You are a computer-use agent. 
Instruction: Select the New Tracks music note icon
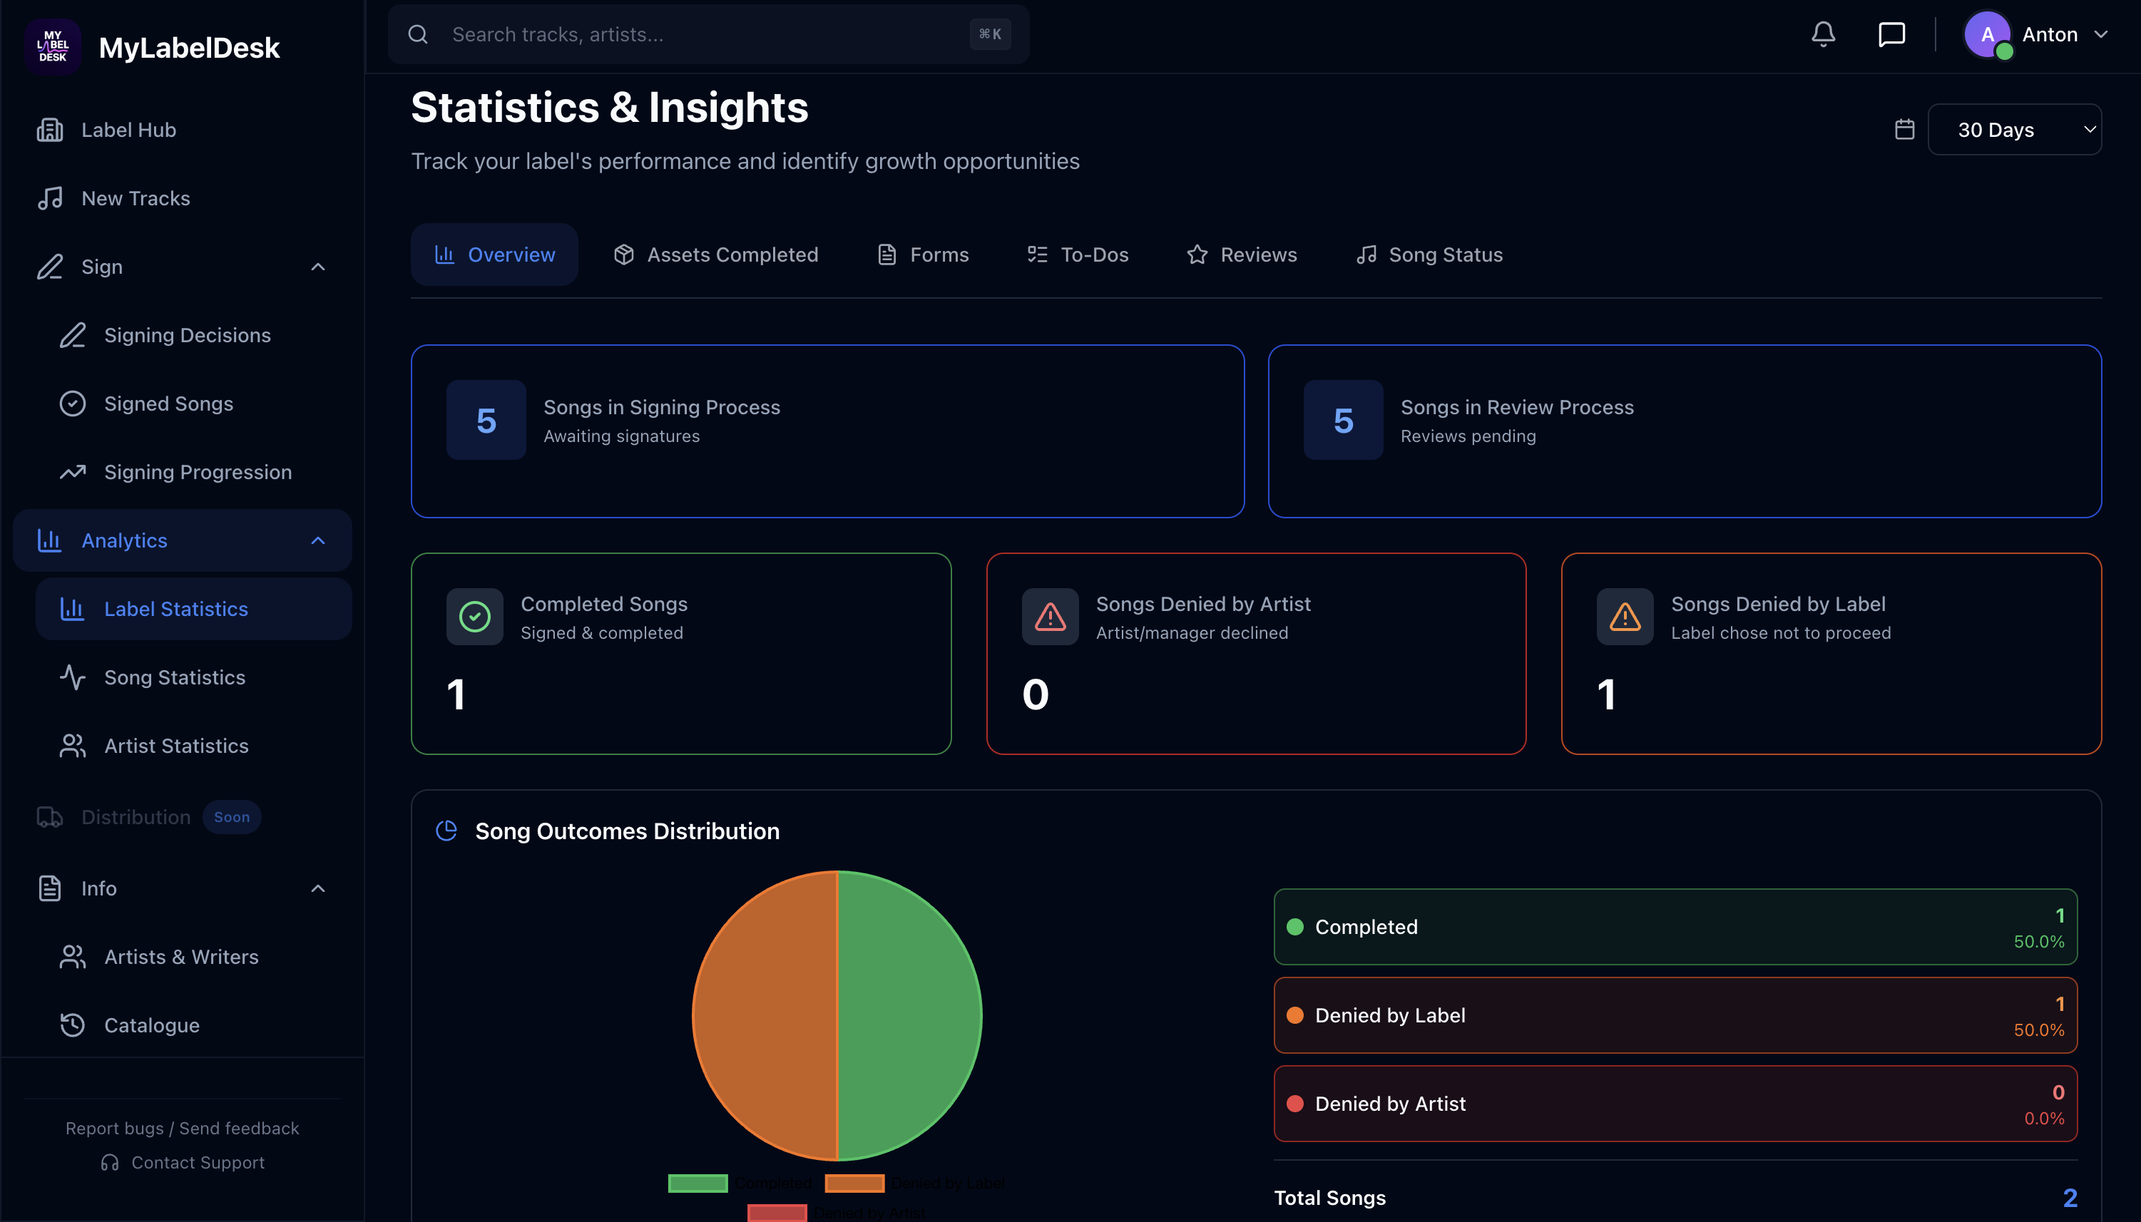(x=51, y=198)
